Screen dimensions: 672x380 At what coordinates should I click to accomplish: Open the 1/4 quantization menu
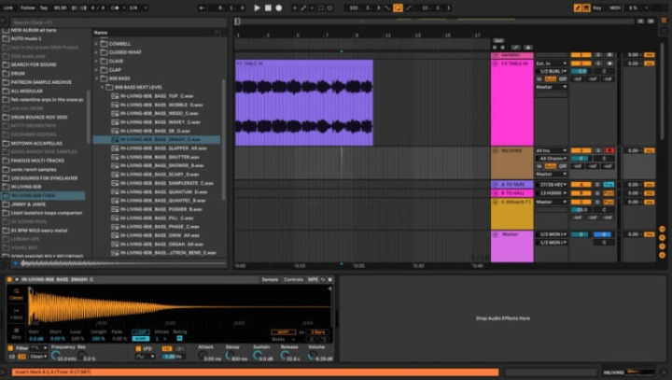pyautogui.click(x=138, y=7)
